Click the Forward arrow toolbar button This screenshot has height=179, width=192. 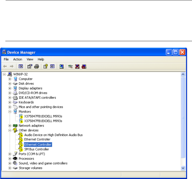coord(12,66)
